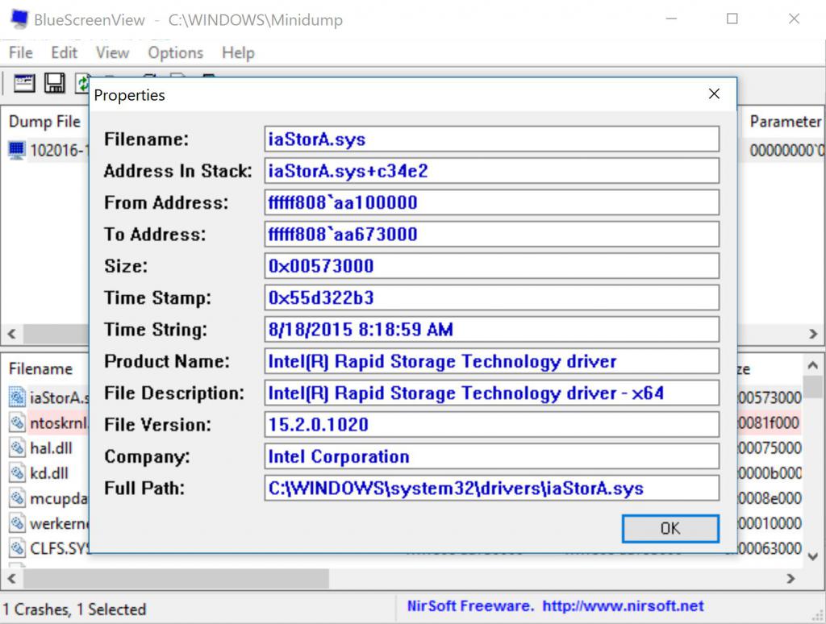
Task: Click the size value 0081f000
Action: (x=769, y=422)
